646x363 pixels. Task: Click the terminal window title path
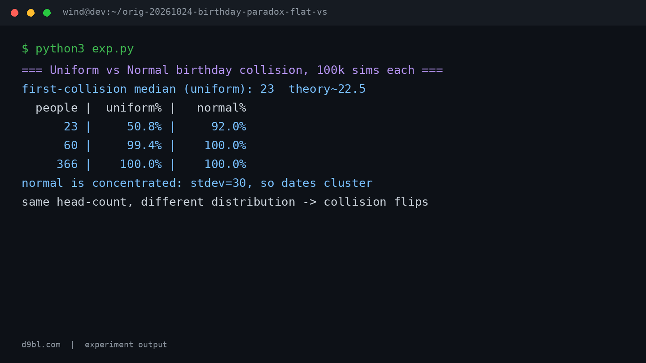tap(195, 12)
